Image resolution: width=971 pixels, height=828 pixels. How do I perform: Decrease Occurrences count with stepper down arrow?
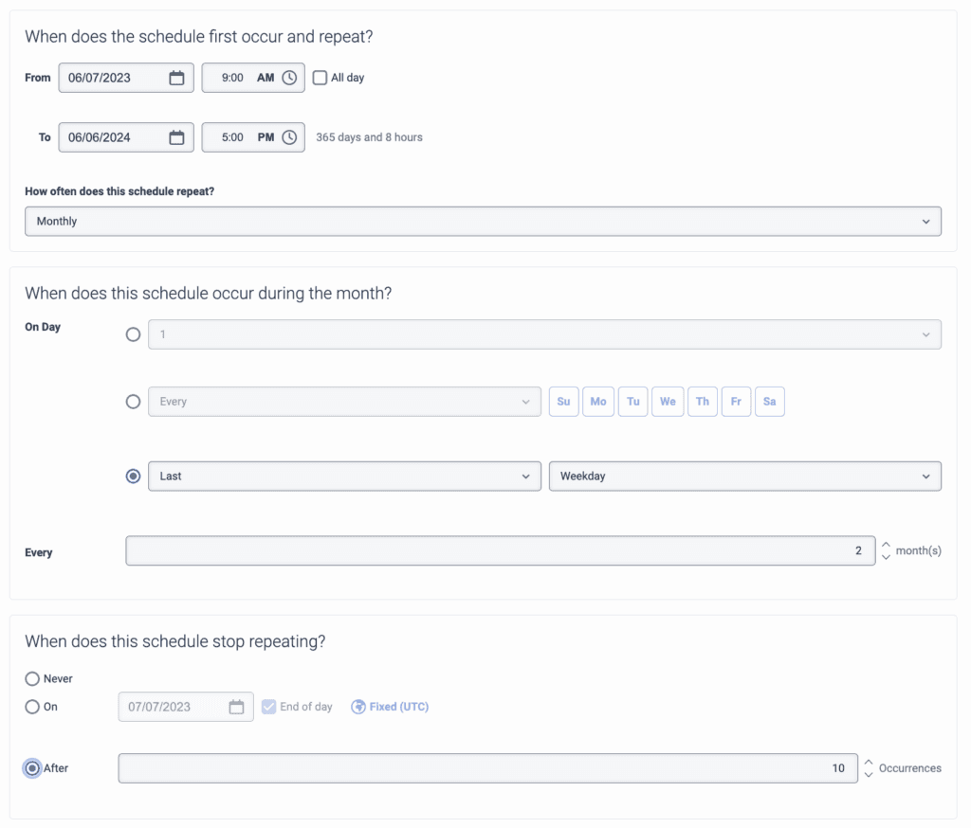[869, 775]
